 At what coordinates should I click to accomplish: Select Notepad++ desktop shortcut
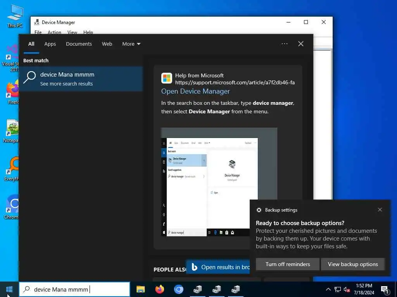tap(11, 131)
